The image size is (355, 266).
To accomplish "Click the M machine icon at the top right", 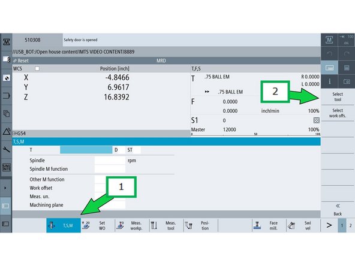I will click(329, 40).
